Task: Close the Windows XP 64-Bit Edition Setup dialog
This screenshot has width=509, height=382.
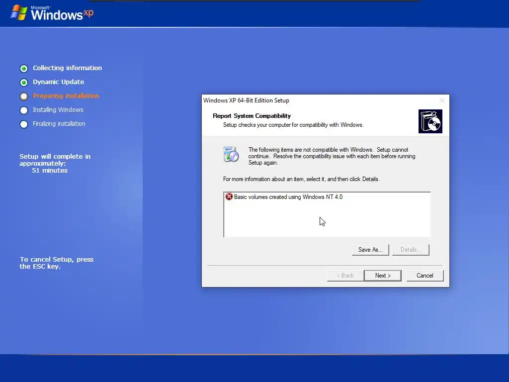Action: 442,100
